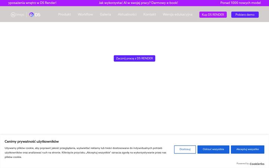269x168 pixels.
Task: Open Wersja edukacyjna page
Action: pyautogui.click(x=177, y=15)
